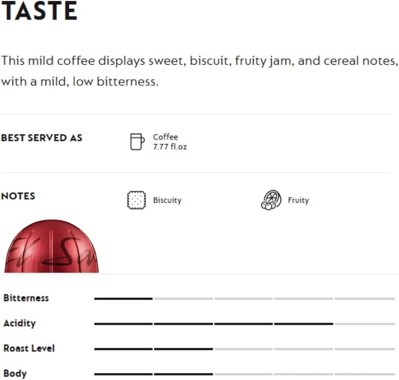Click the last unfilled Acidity bar segment

click(x=364, y=324)
